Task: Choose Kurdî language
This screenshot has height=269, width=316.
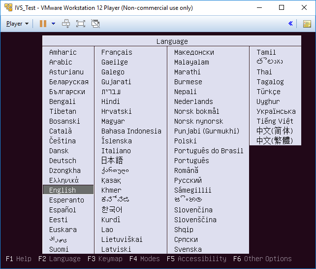Action: [x=111, y=219]
